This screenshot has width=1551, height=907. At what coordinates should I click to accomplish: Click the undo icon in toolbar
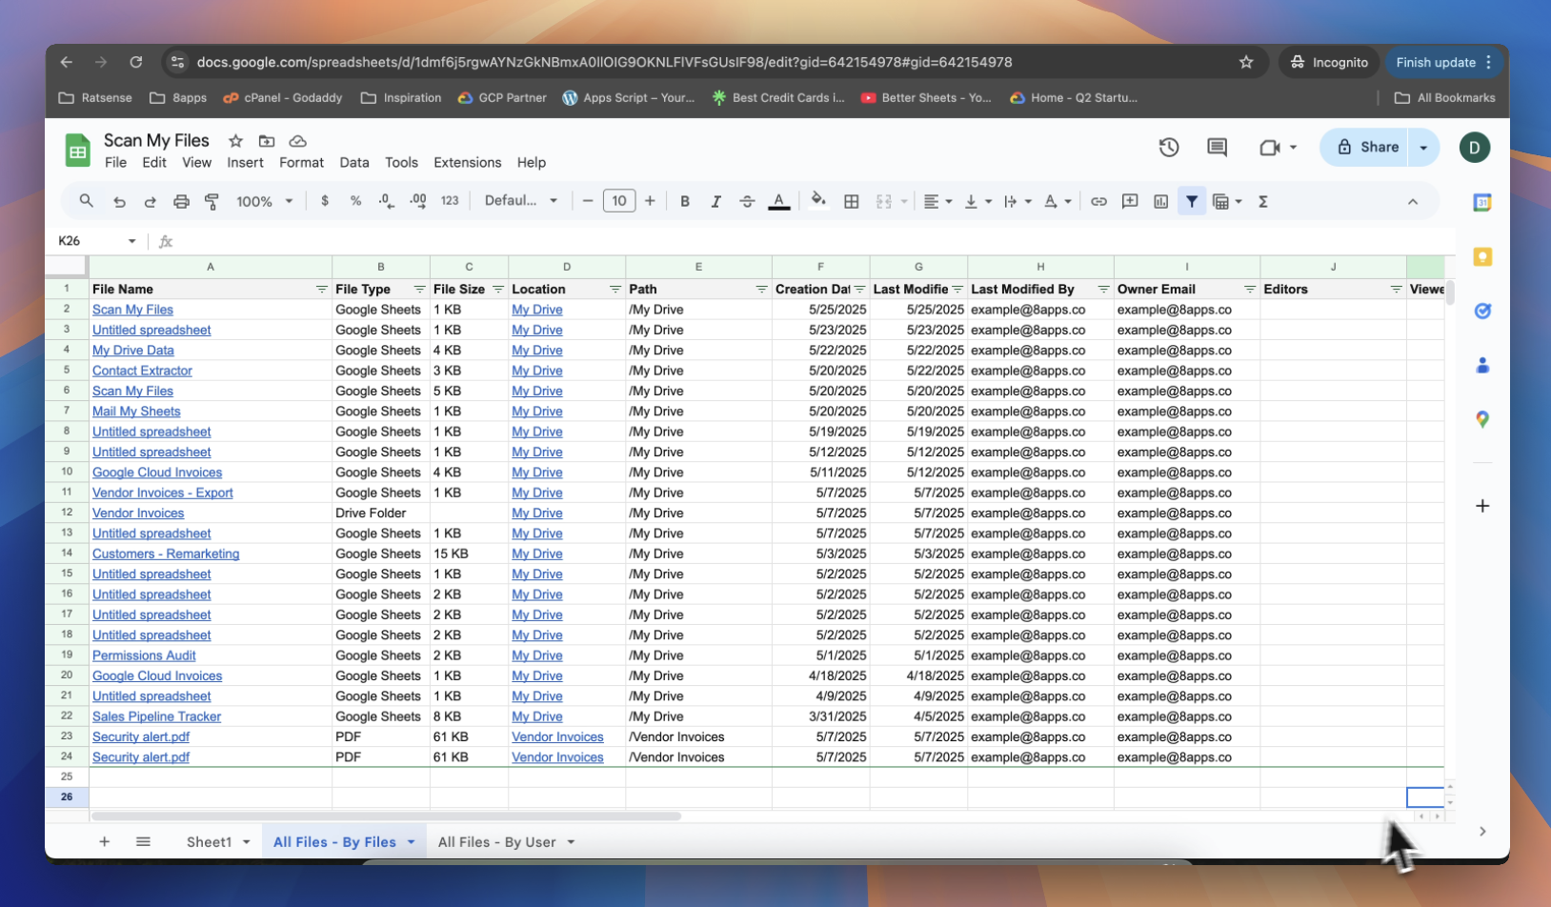tap(119, 201)
